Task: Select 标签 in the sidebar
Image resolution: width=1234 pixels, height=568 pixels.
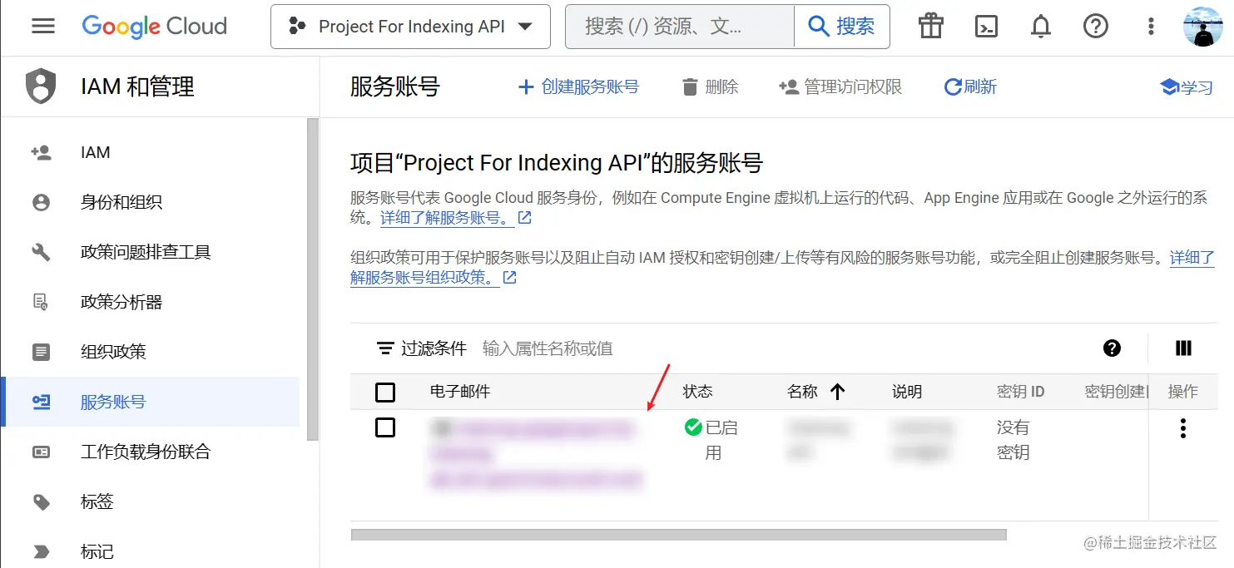Action: coord(150,501)
